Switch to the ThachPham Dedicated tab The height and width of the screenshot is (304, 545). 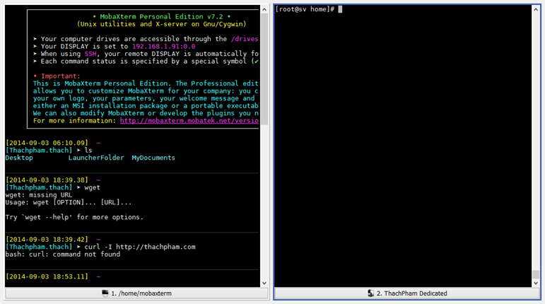pos(407,293)
